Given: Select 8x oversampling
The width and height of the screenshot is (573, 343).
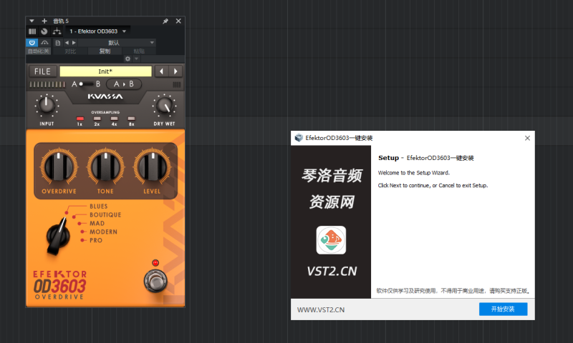Looking at the screenshot, I should click(x=132, y=119).
